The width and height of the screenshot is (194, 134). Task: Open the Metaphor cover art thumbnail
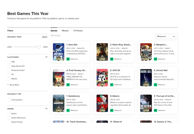[146, 52]
